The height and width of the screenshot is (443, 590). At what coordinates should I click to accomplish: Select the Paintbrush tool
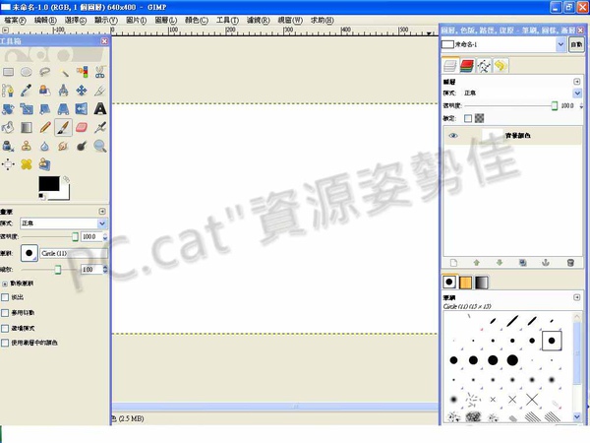[63, 128]
